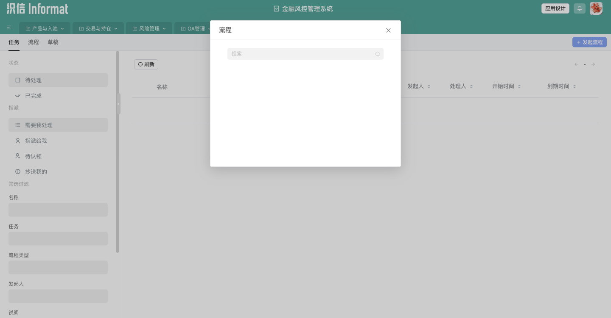Viewport: 611px width, 318px height.
Task: Select the 抄送我的 filter
Action: 58,171
